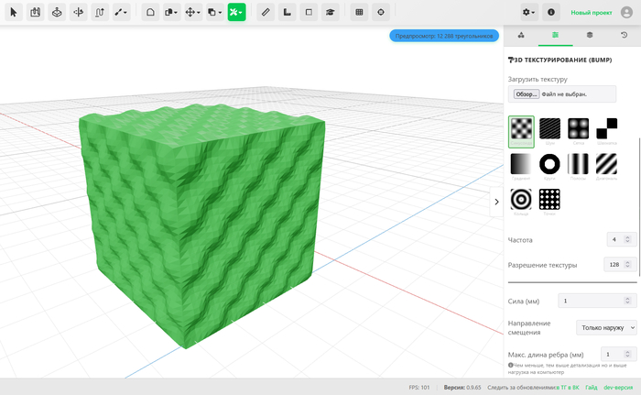The width and height of the screenshot is (641, 395).
Task: Open the Гайд link
Action: (x=592, y=388)
